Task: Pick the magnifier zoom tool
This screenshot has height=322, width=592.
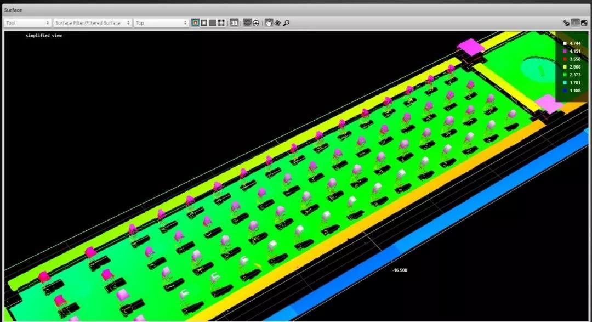Action: (x=286, y=23)
